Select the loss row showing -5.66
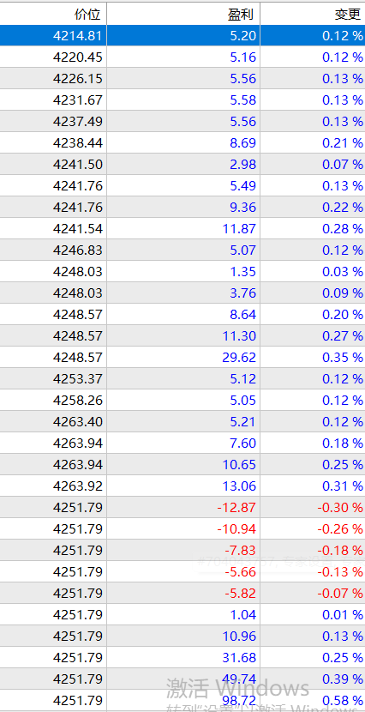 pos(182,571)
